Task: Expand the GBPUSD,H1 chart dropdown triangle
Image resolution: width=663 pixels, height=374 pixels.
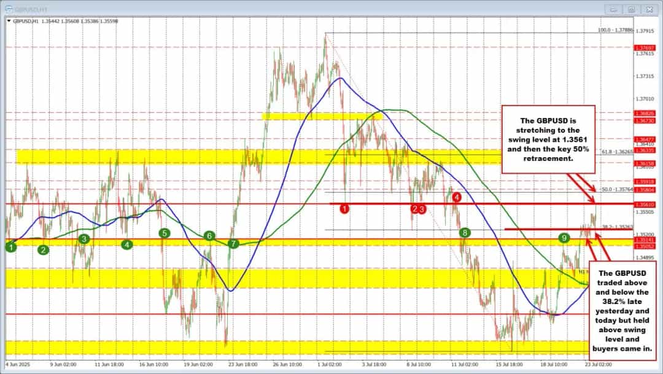Action: [x=9, y=20]
